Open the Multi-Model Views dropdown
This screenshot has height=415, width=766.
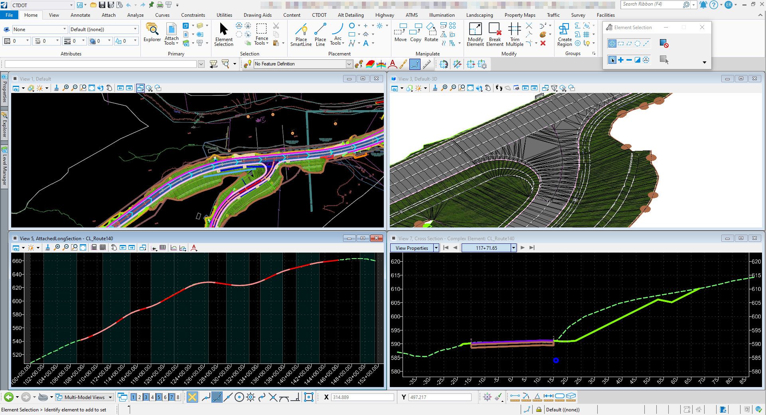pos(111,397)
